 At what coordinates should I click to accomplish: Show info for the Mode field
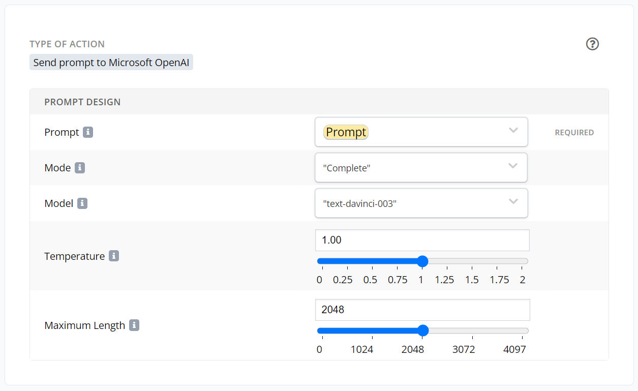click(x=80, y=168)
